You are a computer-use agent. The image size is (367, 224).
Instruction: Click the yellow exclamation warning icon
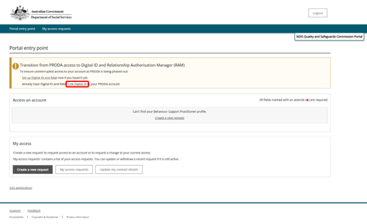pyautogui.click(x=16, y=66)
